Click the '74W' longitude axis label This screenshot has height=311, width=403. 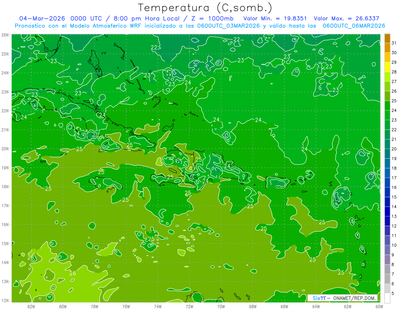(158, 306)
